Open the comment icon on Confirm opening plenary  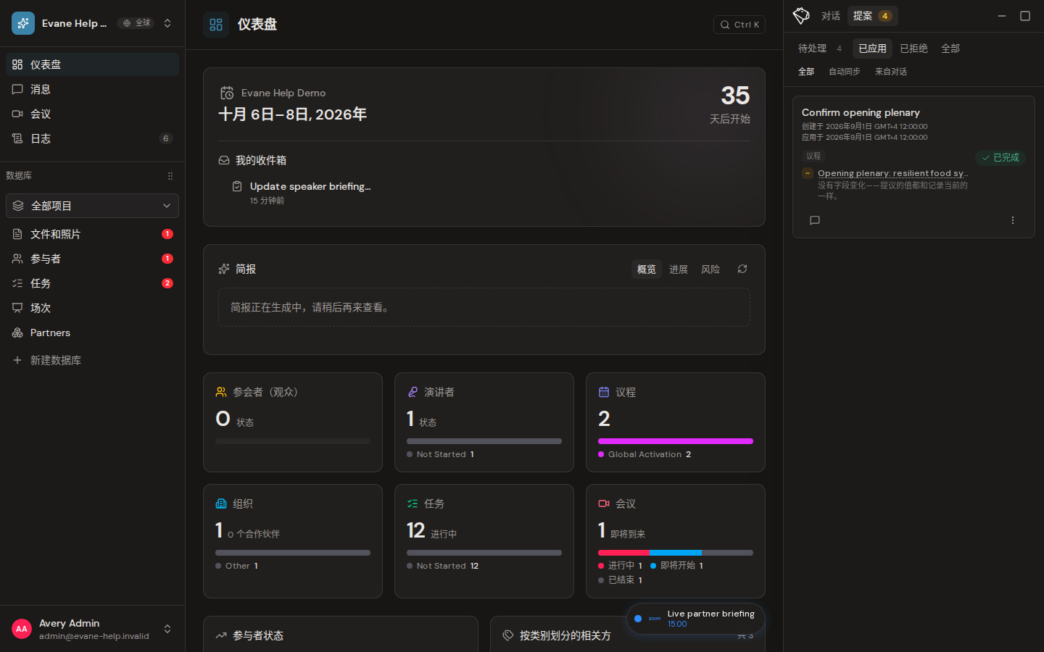tap(815, 220)
